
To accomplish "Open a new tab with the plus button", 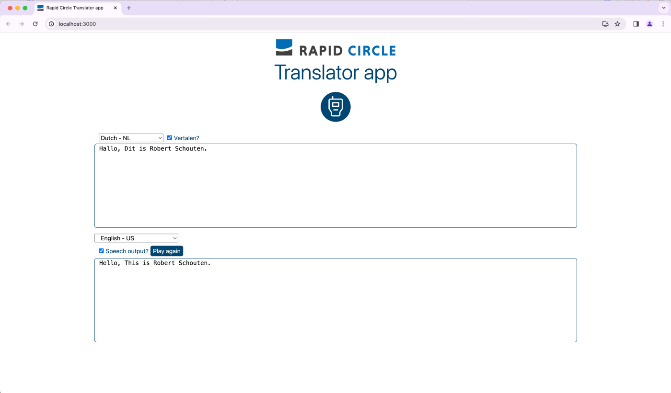I will 129,8.
